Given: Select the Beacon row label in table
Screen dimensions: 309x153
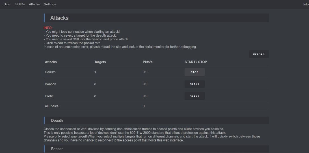Looking at the screenshot, I should point(51,84).
